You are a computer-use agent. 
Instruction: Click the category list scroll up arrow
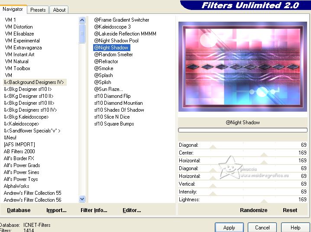pyautogui.click(x=82, y=20)
